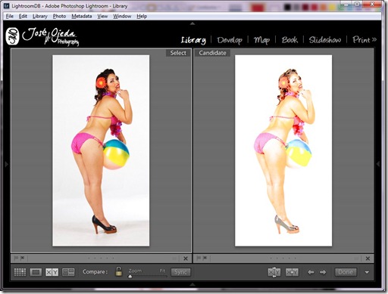This screenshot has width=388, height=294.
Task: Switch to the Develop module
Action: 230,40
